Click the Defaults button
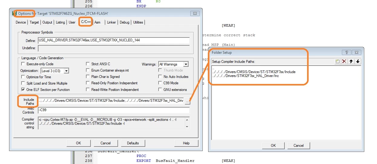Image resolution: width=377 pixels, height=164 pixels. (x=133, y=143)
